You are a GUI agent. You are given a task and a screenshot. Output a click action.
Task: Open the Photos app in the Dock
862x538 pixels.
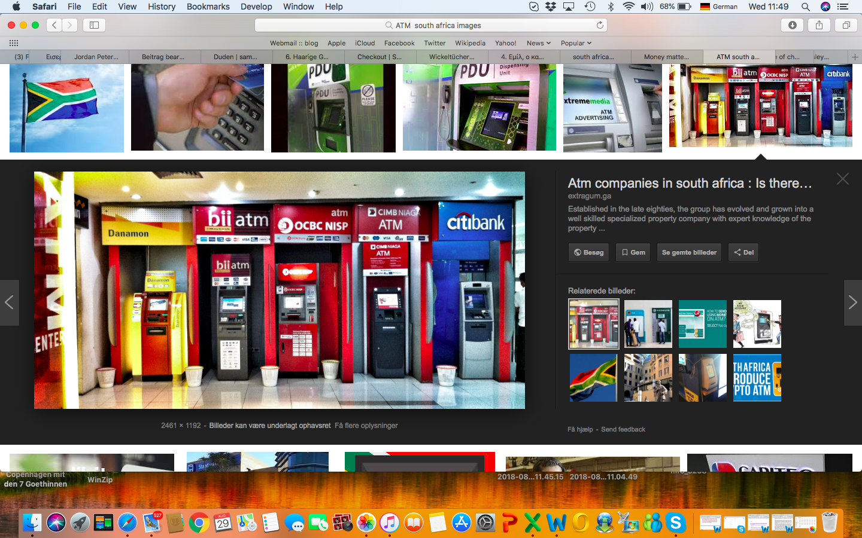point(366,523)
